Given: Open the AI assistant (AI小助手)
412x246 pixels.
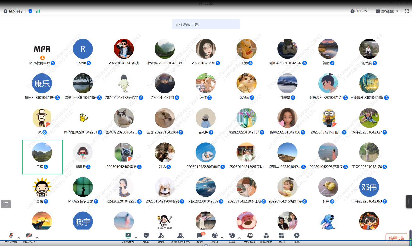Looking at the screenshot, I should tap(250, 236).
